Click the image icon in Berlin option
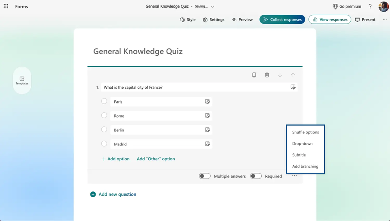 [207, 130]
